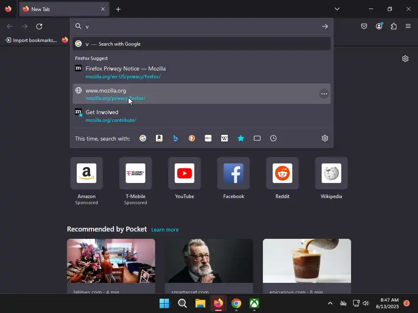Open Save to Pocket icon
The height and width of the screenshot is (313, 418).
(x=364, y=26)
